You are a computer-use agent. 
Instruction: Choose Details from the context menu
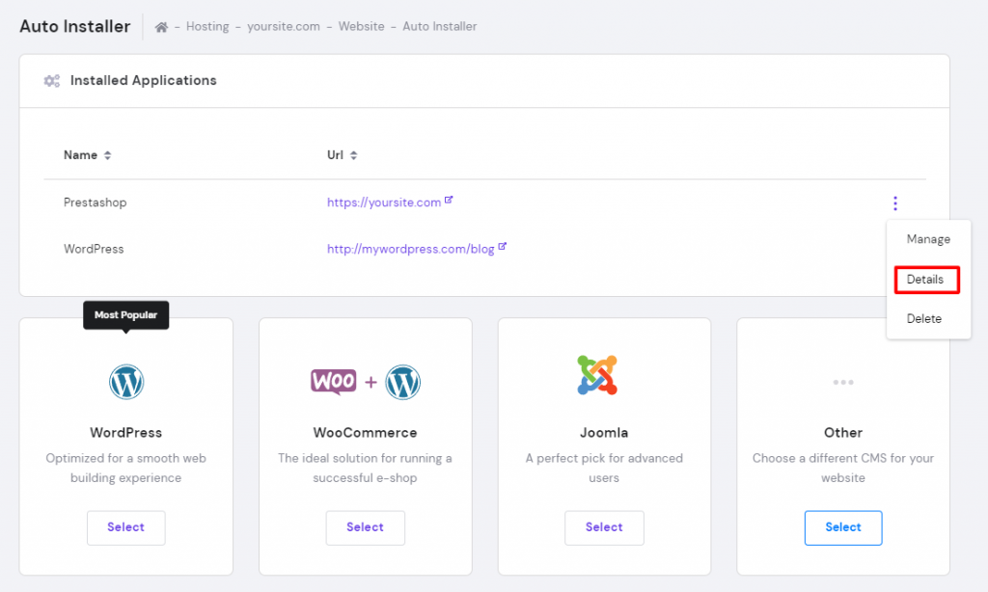(x=925, y=279)
